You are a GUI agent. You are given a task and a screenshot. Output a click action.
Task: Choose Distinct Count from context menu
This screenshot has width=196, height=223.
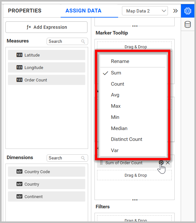[x=126, y=139]
